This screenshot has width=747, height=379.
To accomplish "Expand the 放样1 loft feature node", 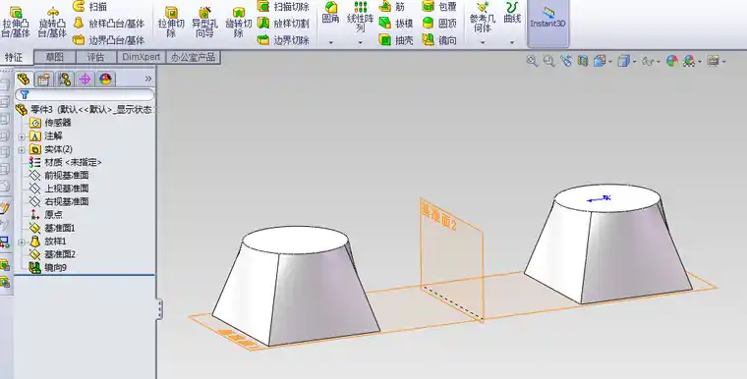I will pyautogui.click(x=22, y=243).
